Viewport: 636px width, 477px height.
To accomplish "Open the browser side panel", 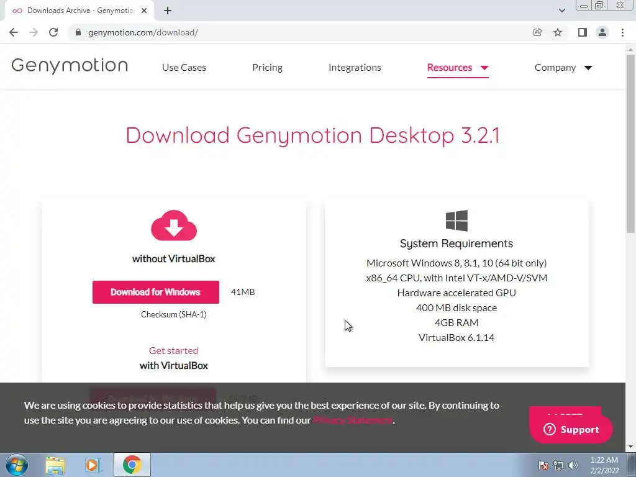I will [x=583, y=32].
